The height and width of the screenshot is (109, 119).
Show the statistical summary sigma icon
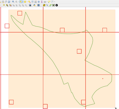click(x=42, y=2)
